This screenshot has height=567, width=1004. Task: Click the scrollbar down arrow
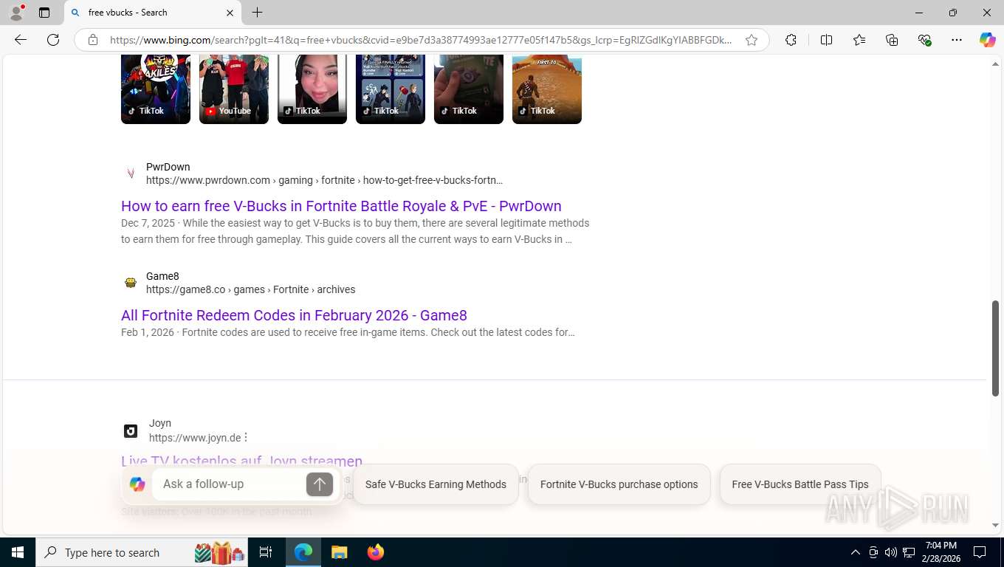[995, 525]
